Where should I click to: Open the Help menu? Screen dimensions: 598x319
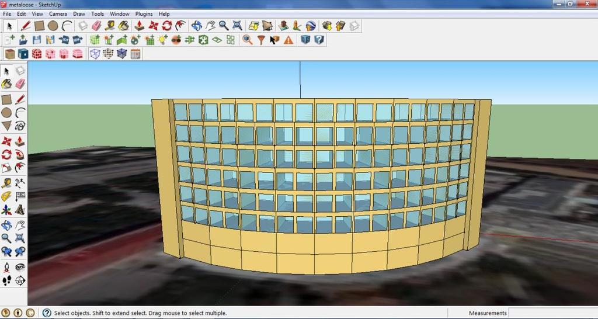[x=164, y=14]
